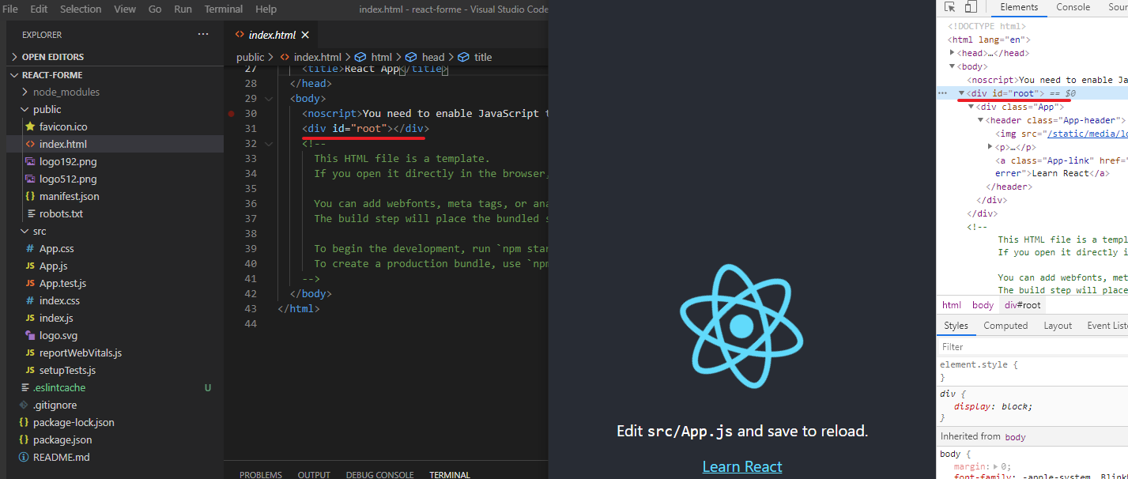
Task: Open robots.txt file
Action: click(61, 213)
